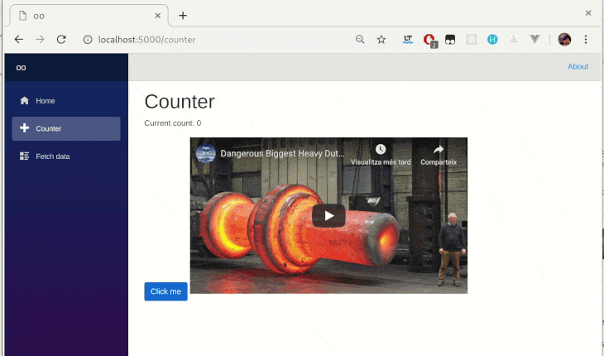View site information icon in address bar
Image resolution: width=604 pixels, height=356 pixels.
tap(88, 39)
